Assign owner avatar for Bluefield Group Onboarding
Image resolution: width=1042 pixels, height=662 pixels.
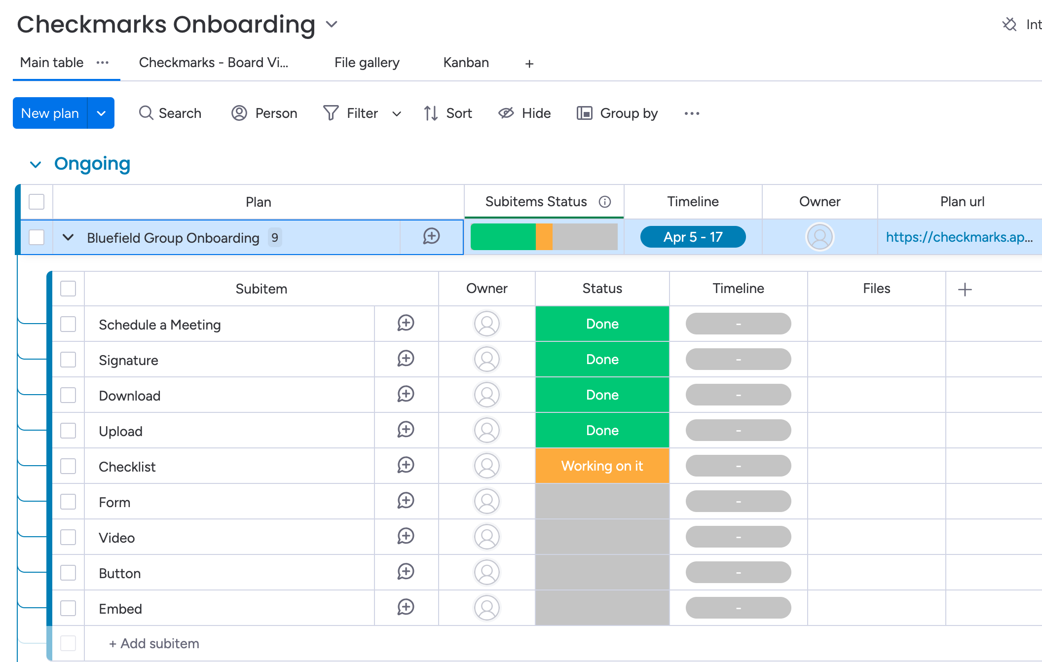click(x=819, y=237)
